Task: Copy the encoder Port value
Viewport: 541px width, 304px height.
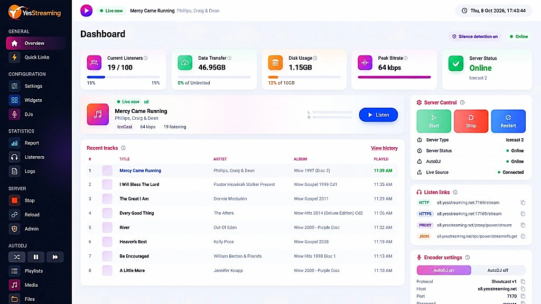Action: [x=523, y=296]
